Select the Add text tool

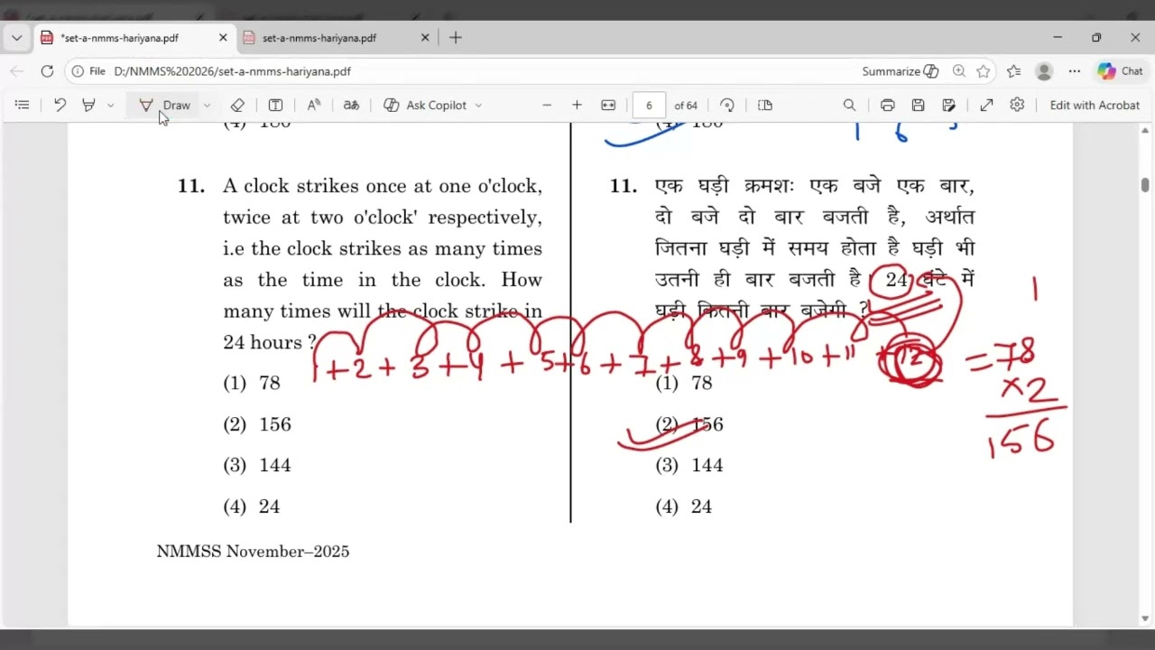(276, 106)
